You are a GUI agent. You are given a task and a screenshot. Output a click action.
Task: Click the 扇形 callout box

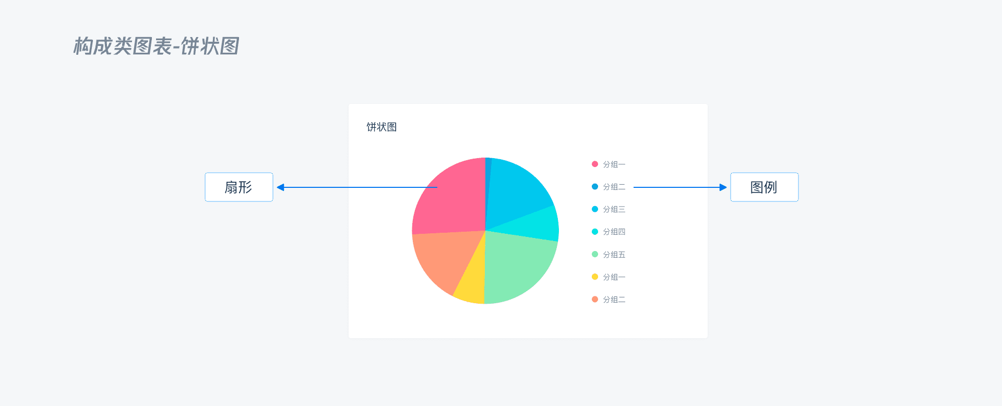[238, 187]
